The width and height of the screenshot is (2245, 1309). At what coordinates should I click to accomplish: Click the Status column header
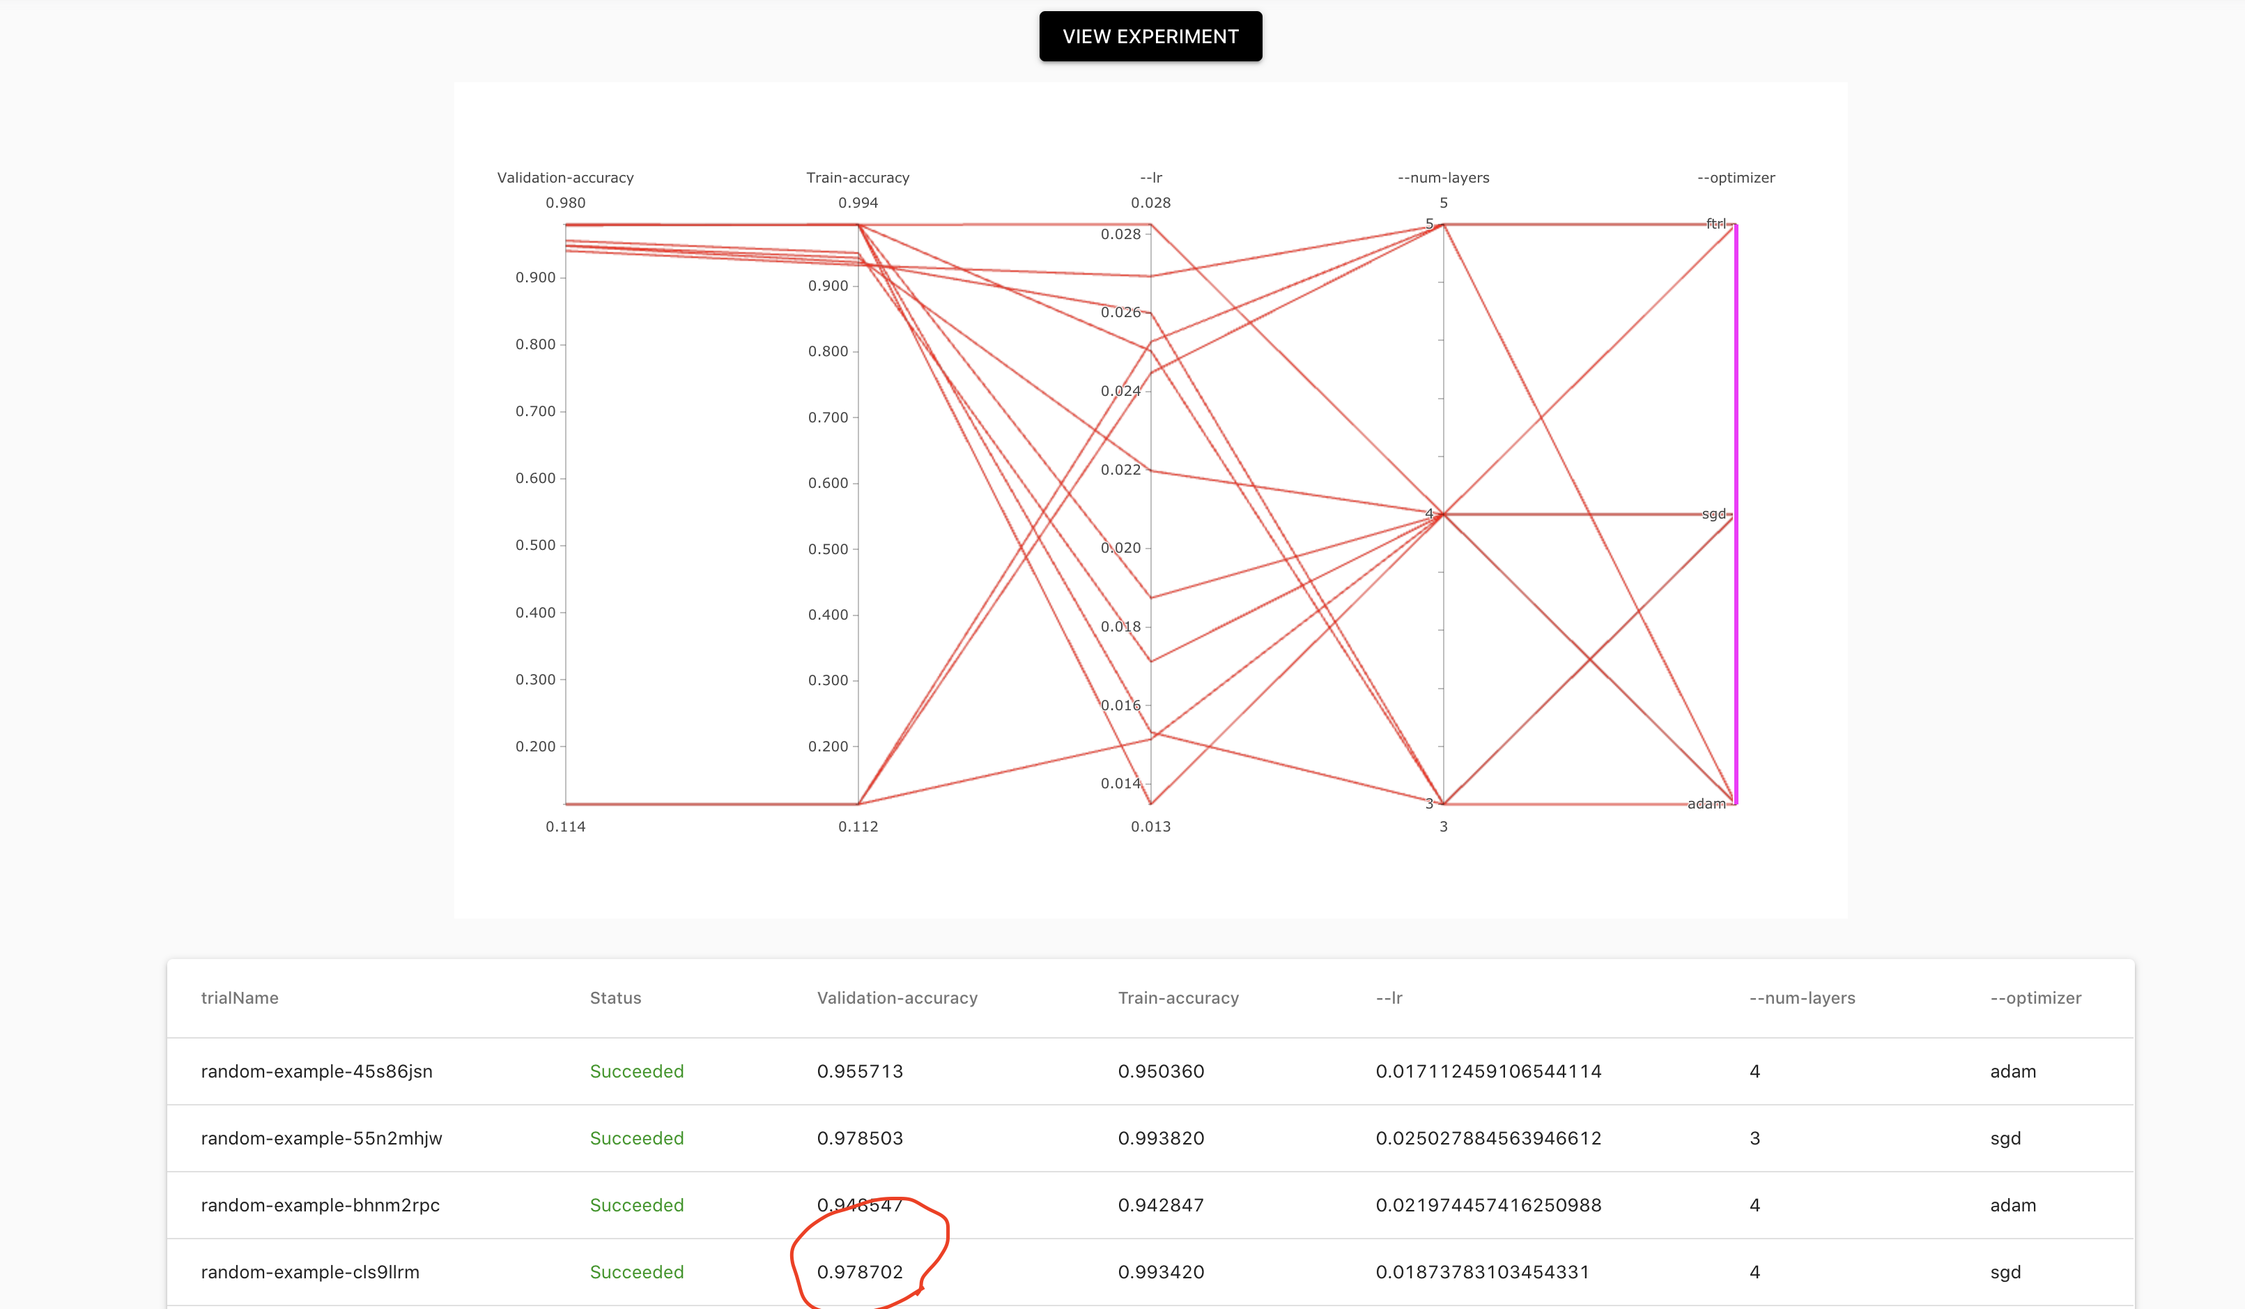click(615, 998)
